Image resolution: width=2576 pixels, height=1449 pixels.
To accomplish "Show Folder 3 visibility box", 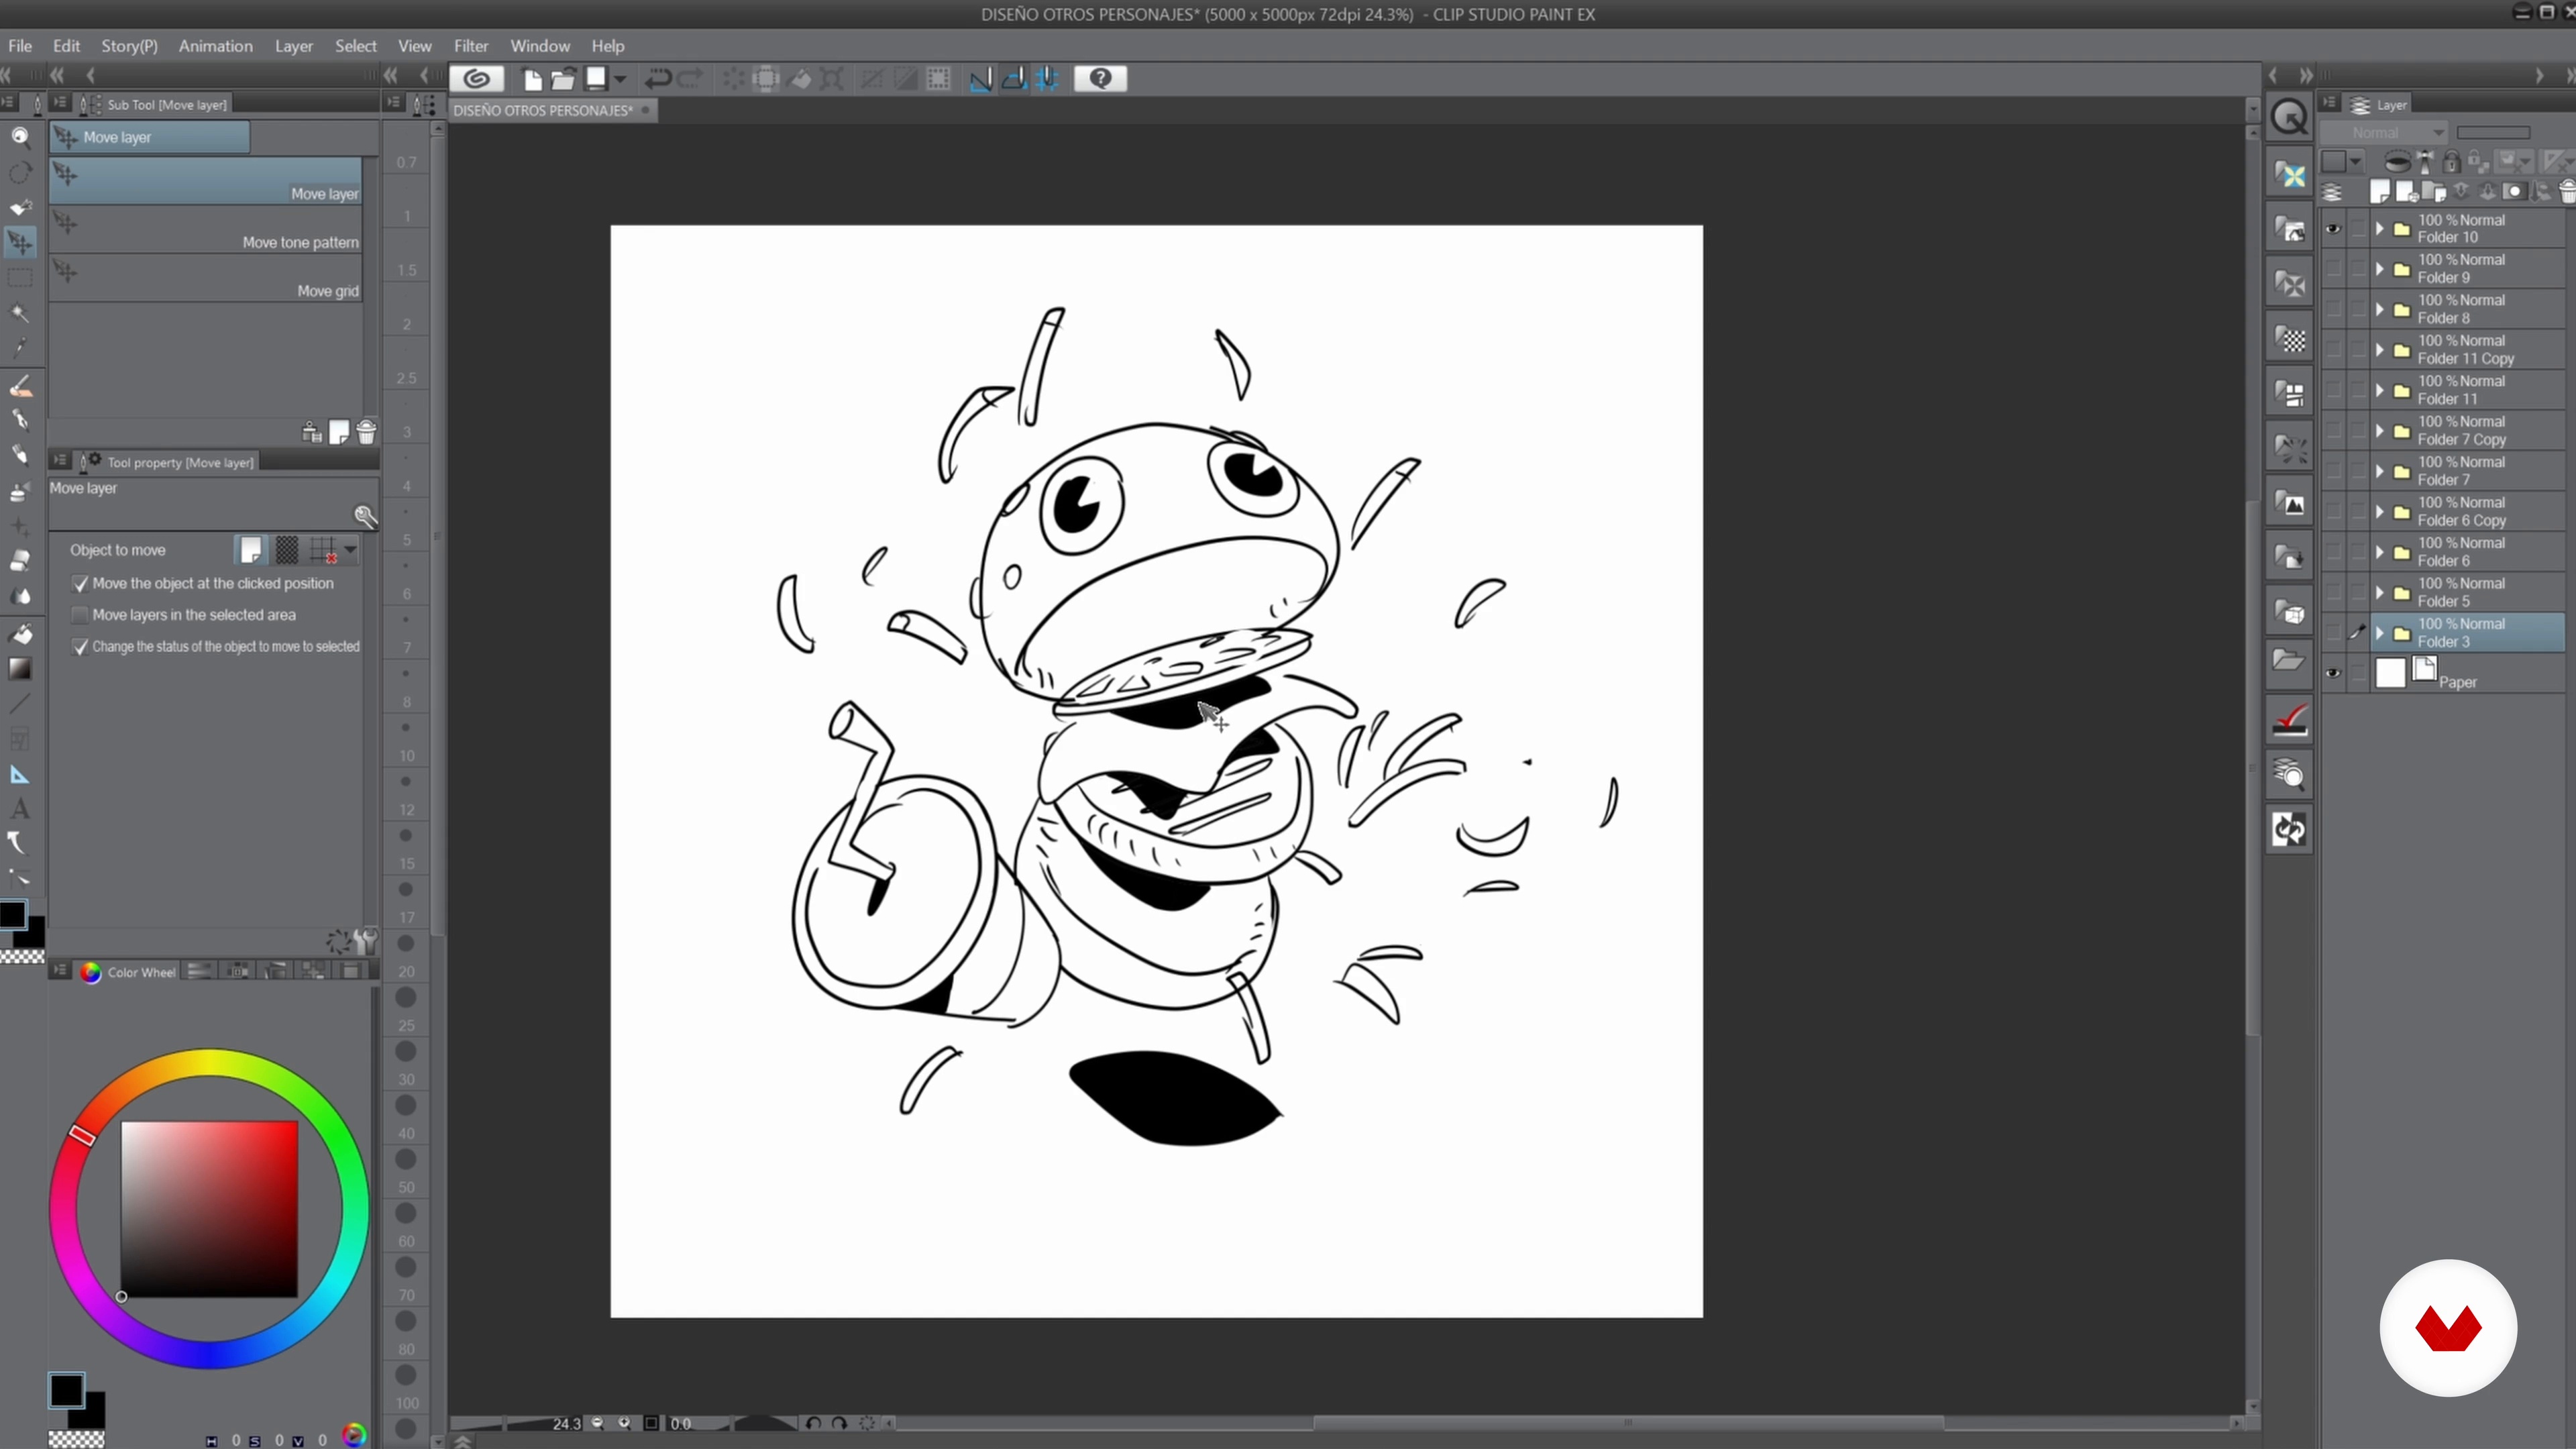I will pos(2332,633).
